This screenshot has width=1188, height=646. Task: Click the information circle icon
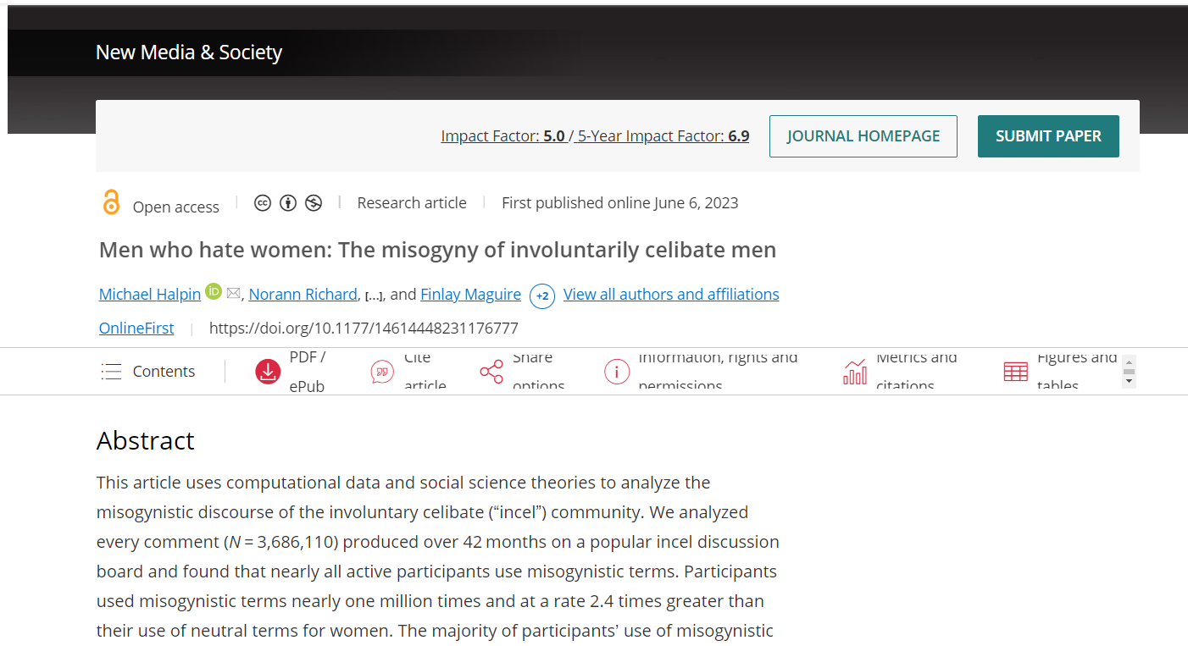coord(616,372)
